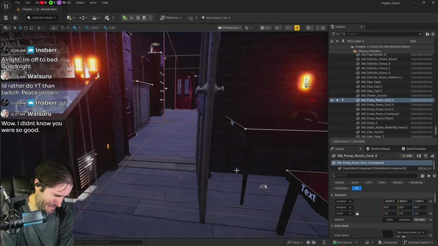
Task: Select SM_Ramp_2 in Outliner
Action: (369, 123)
